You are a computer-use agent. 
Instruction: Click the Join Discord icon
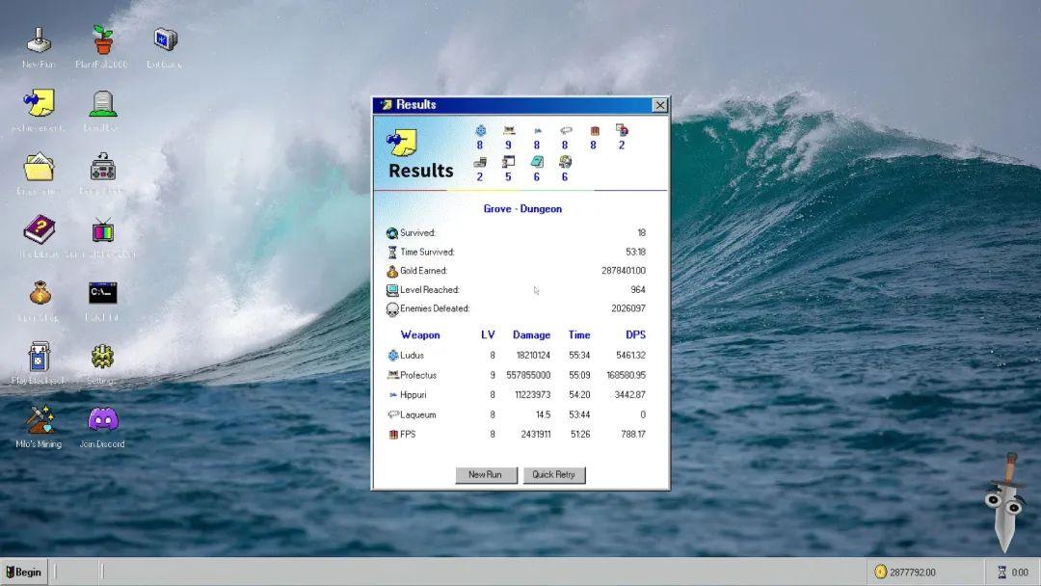pyautogui.click(x=102, y=421)
